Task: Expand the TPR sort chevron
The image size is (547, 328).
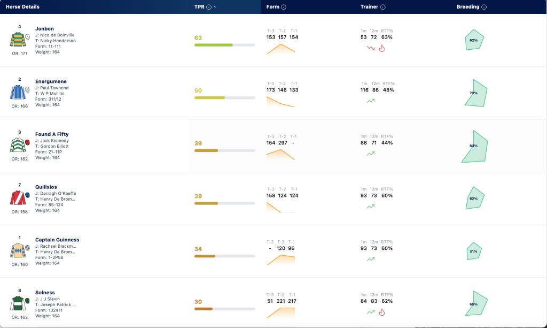Action: point(215,7)
